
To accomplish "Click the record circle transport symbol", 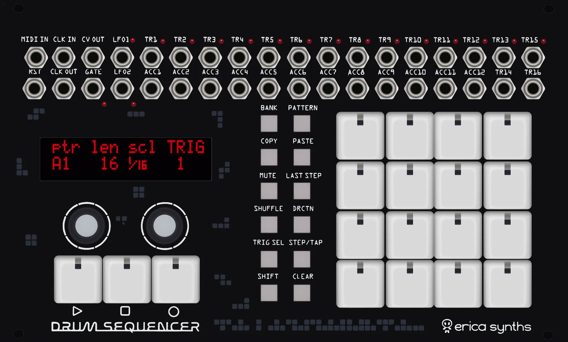I will pos(174,312).
